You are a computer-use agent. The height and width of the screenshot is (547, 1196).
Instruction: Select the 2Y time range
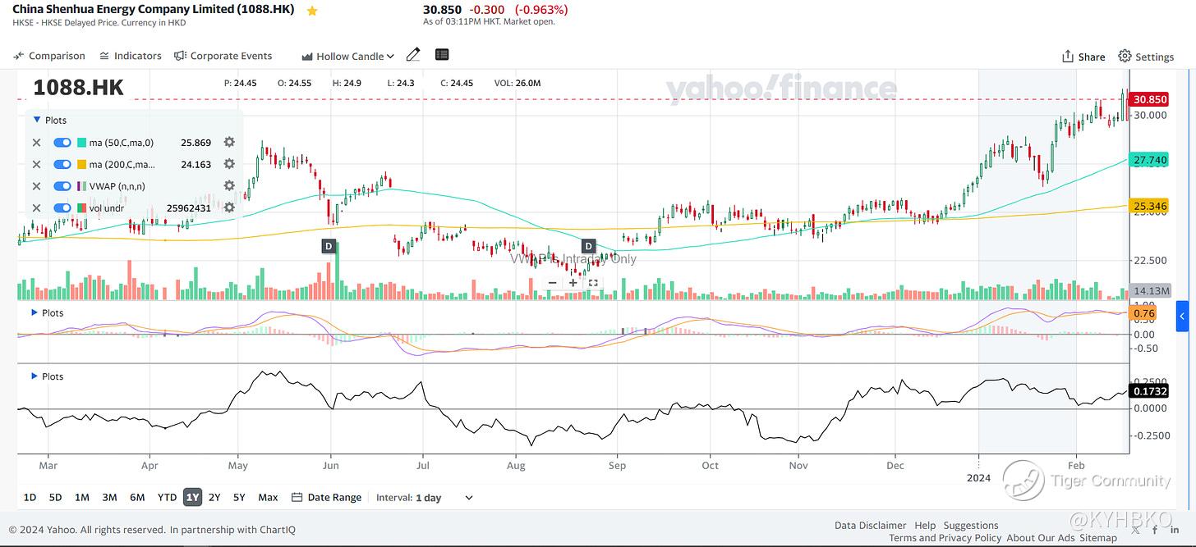point(214,497)
